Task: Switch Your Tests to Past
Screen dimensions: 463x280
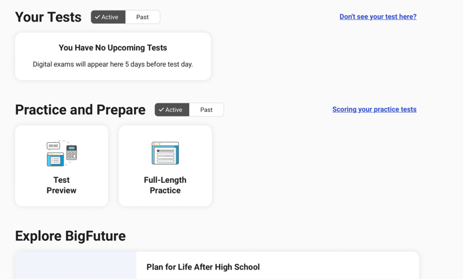Action: coord(142,17)
